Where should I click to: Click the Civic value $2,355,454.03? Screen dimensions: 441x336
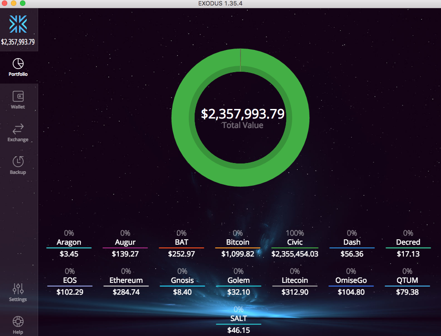[295, 254]
